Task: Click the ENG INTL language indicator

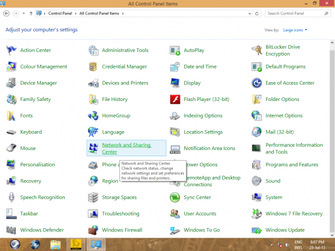Action: [298, 245]
